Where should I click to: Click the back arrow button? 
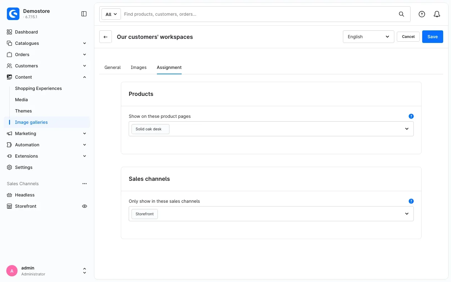point(106,37)
